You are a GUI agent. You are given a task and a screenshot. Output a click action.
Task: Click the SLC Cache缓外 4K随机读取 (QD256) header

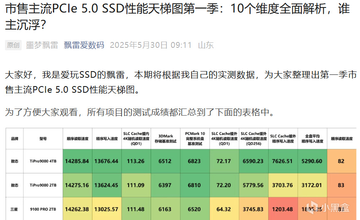click(x=254, y=138)
